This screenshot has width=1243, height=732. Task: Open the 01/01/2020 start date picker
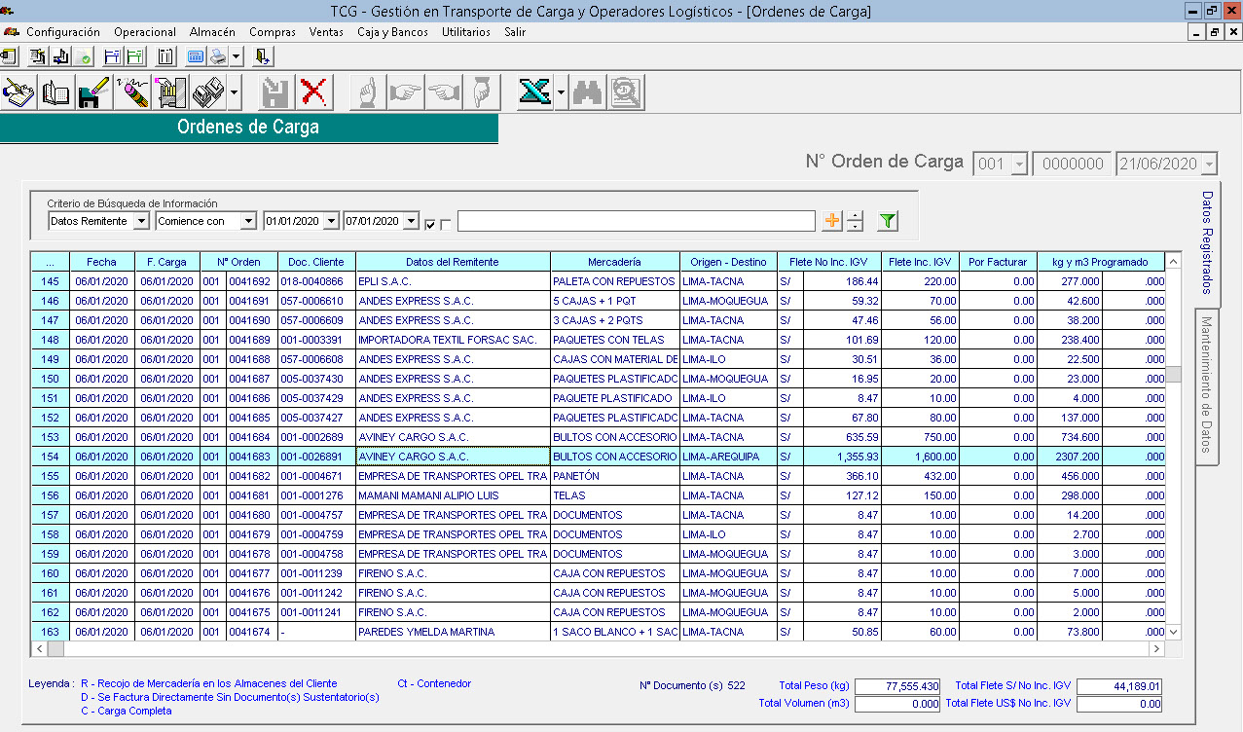(x=331, y=221)
